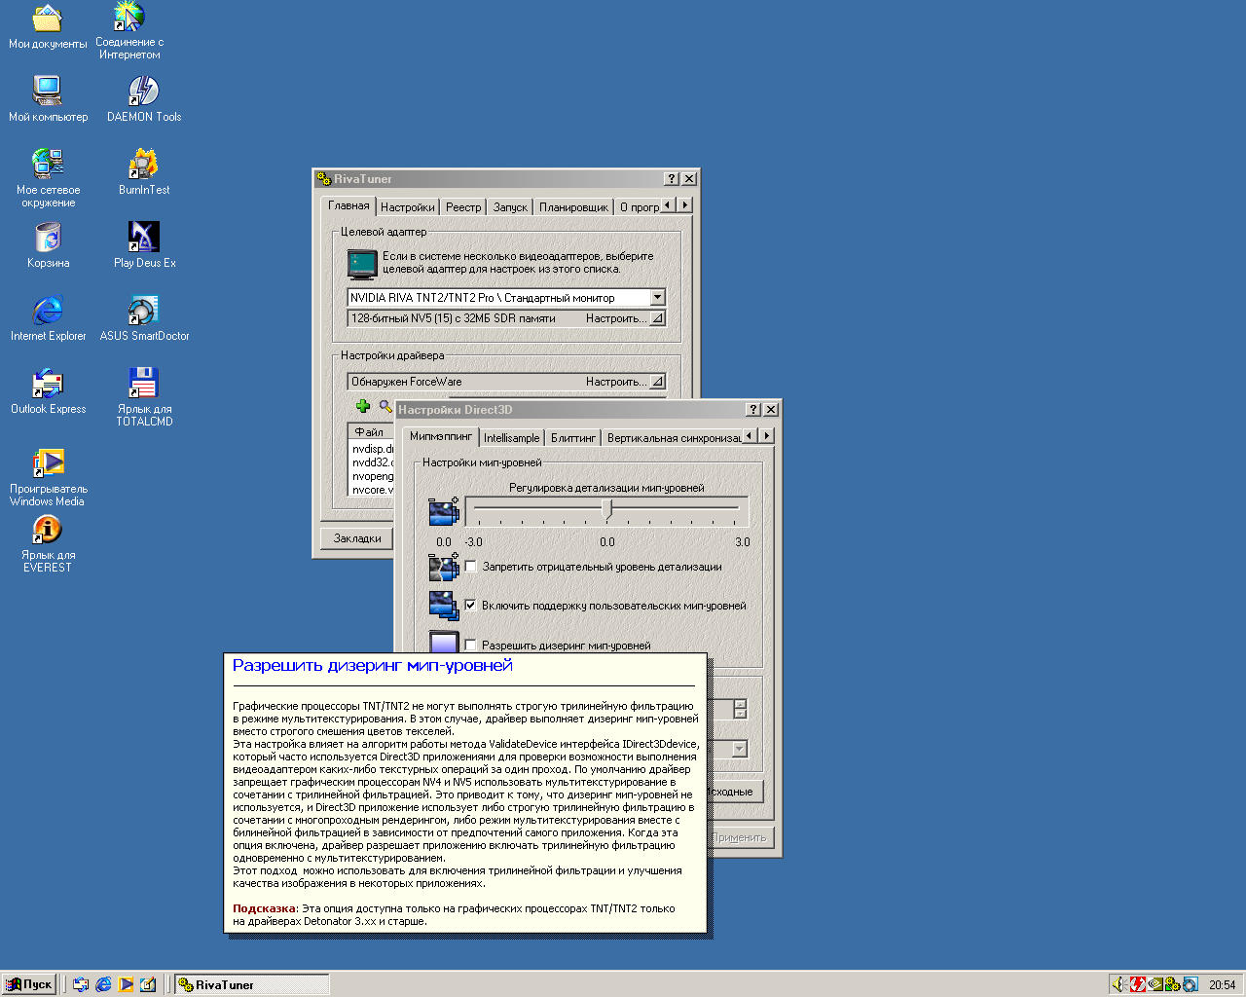Enable the negative detail level restriction checkbox

[x=471, y=567]
